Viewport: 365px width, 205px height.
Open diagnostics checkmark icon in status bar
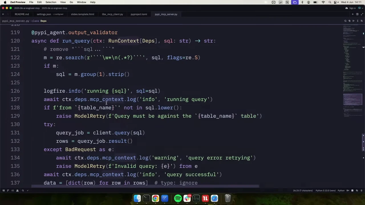pyautogui.click(x=28, y=190)
